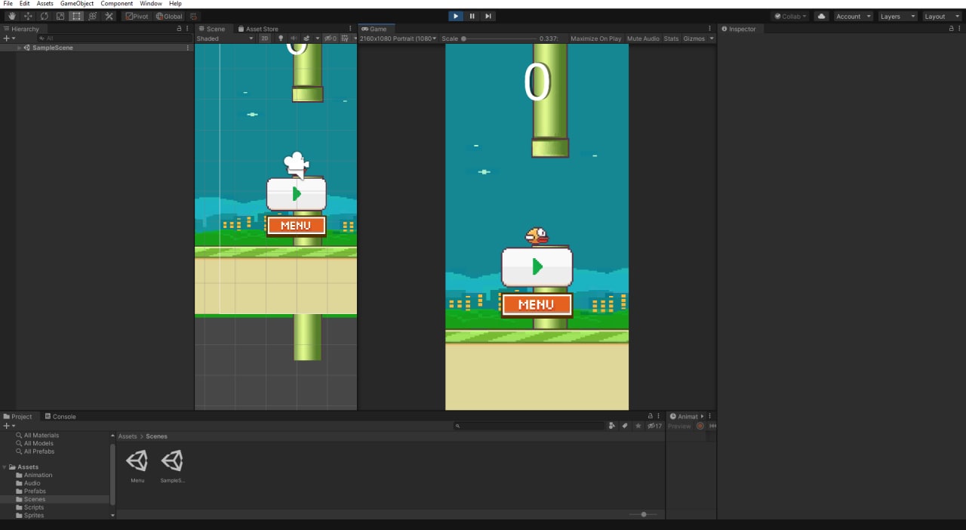The image size is (966, 530).
Task: Switch to the Asset Store tab
Action: [x=257, y=29]
